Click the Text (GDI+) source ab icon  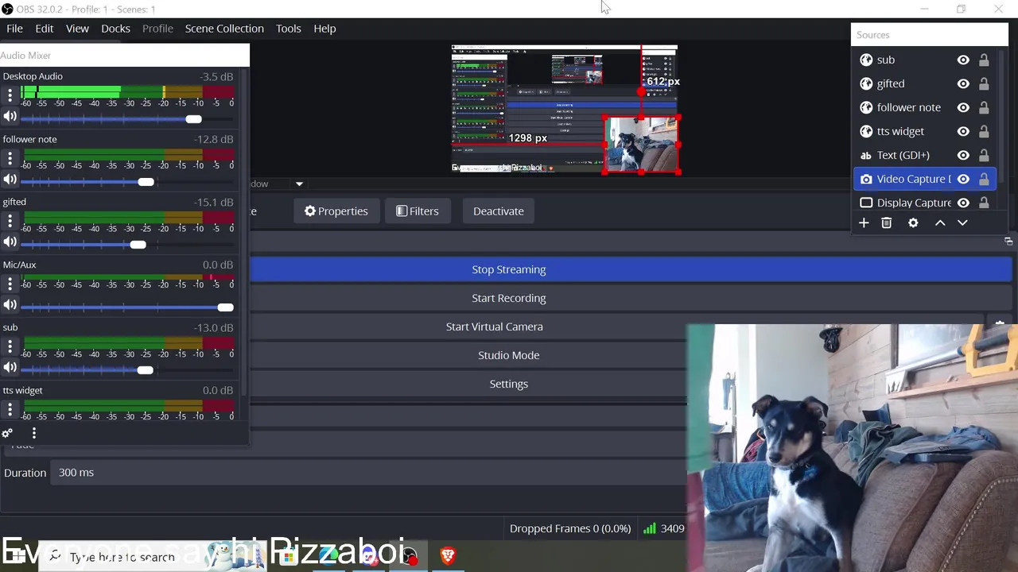866,155
